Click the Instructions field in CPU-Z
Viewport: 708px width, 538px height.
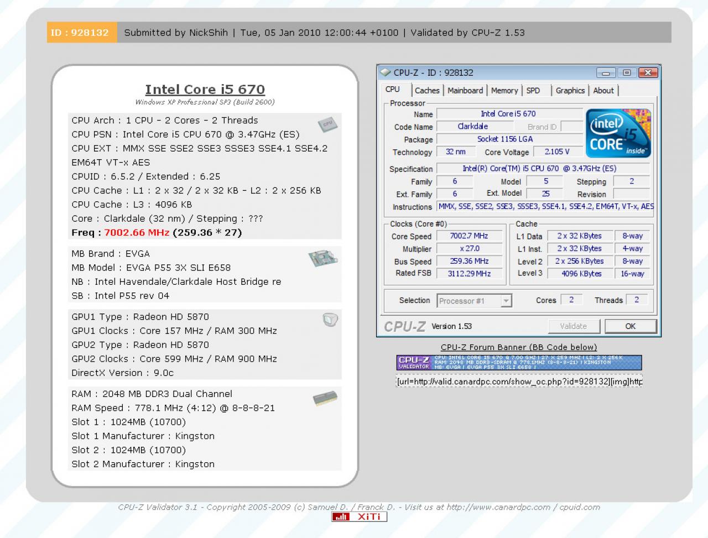545,206
